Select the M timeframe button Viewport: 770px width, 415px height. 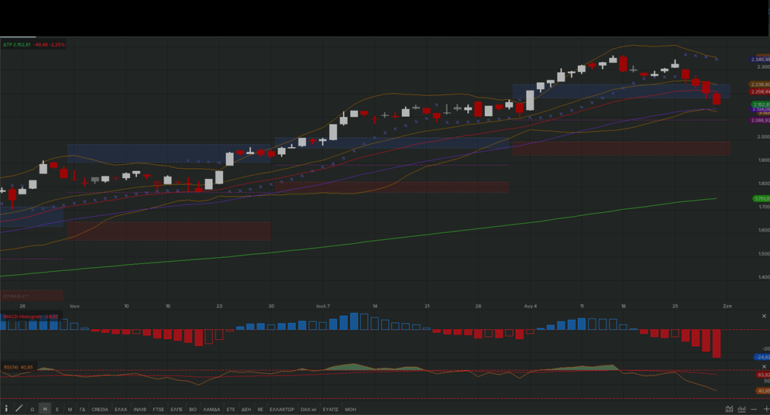(70, 409)
